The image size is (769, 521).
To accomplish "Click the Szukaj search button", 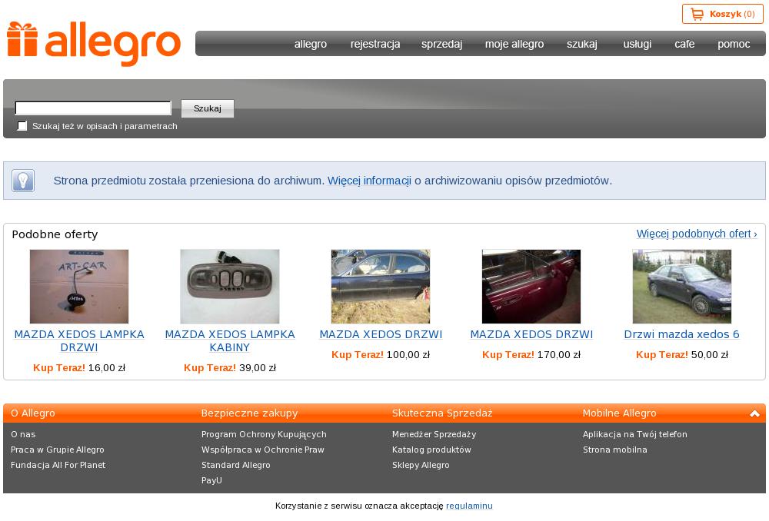I will (208, 108).
